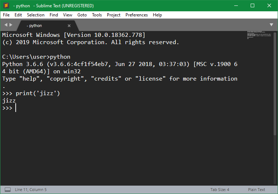Click 'Line 11, Column 5' status text

tap(31, 190)
